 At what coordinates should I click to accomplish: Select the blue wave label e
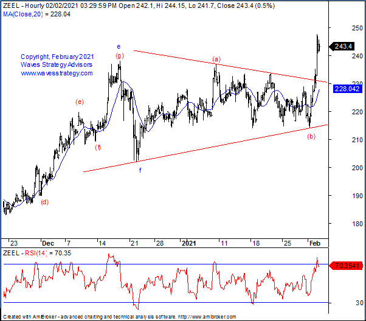(119, 47)
